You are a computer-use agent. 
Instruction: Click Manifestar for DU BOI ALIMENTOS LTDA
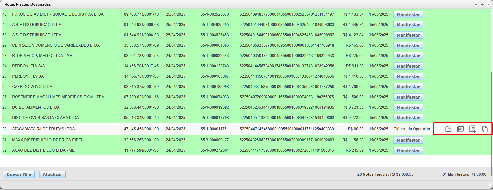(x=408, y=108)
